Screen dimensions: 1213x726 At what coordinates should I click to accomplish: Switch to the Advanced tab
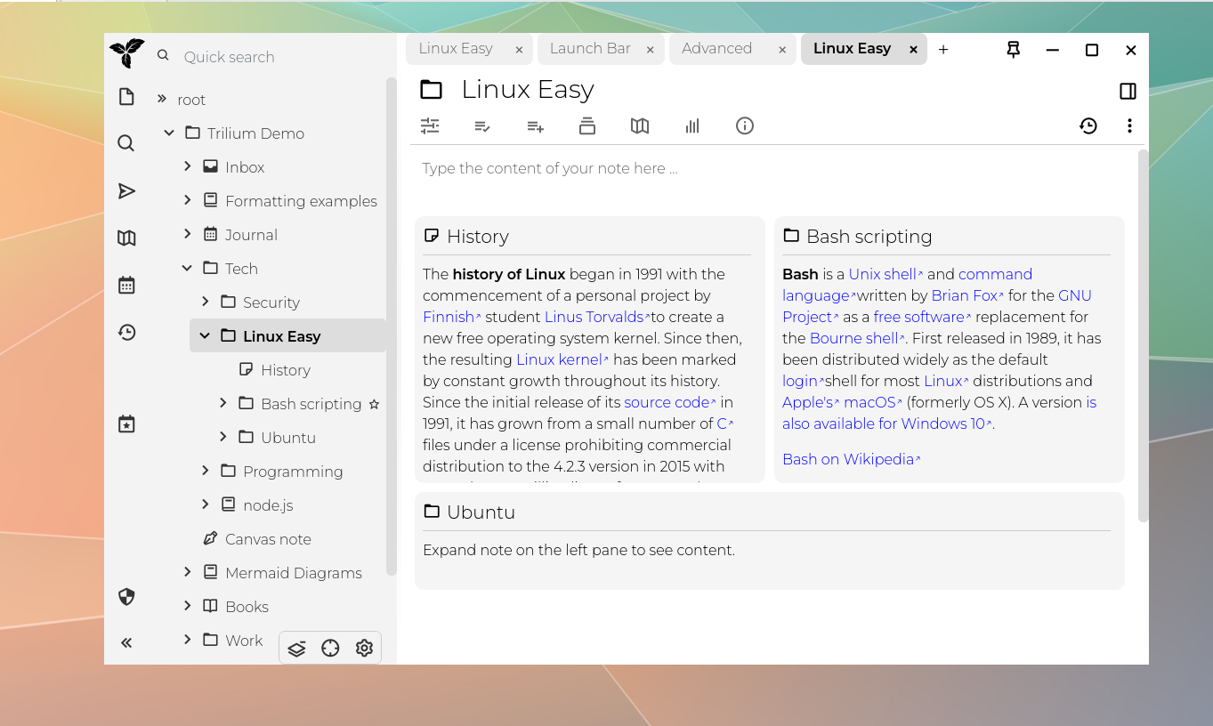pyautogui.click(x=716, y=49)
